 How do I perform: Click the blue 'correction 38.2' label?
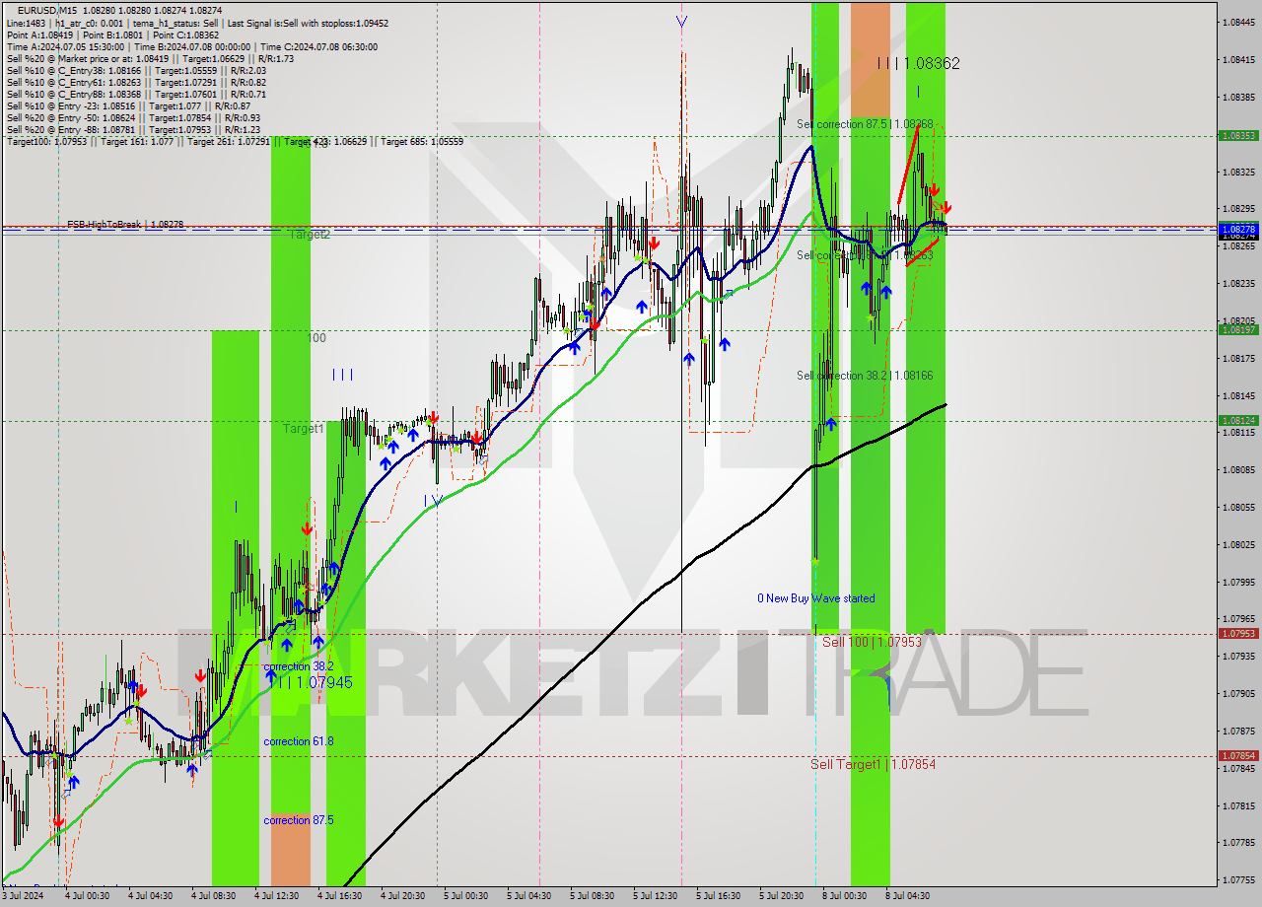click(x=298, y=666)
